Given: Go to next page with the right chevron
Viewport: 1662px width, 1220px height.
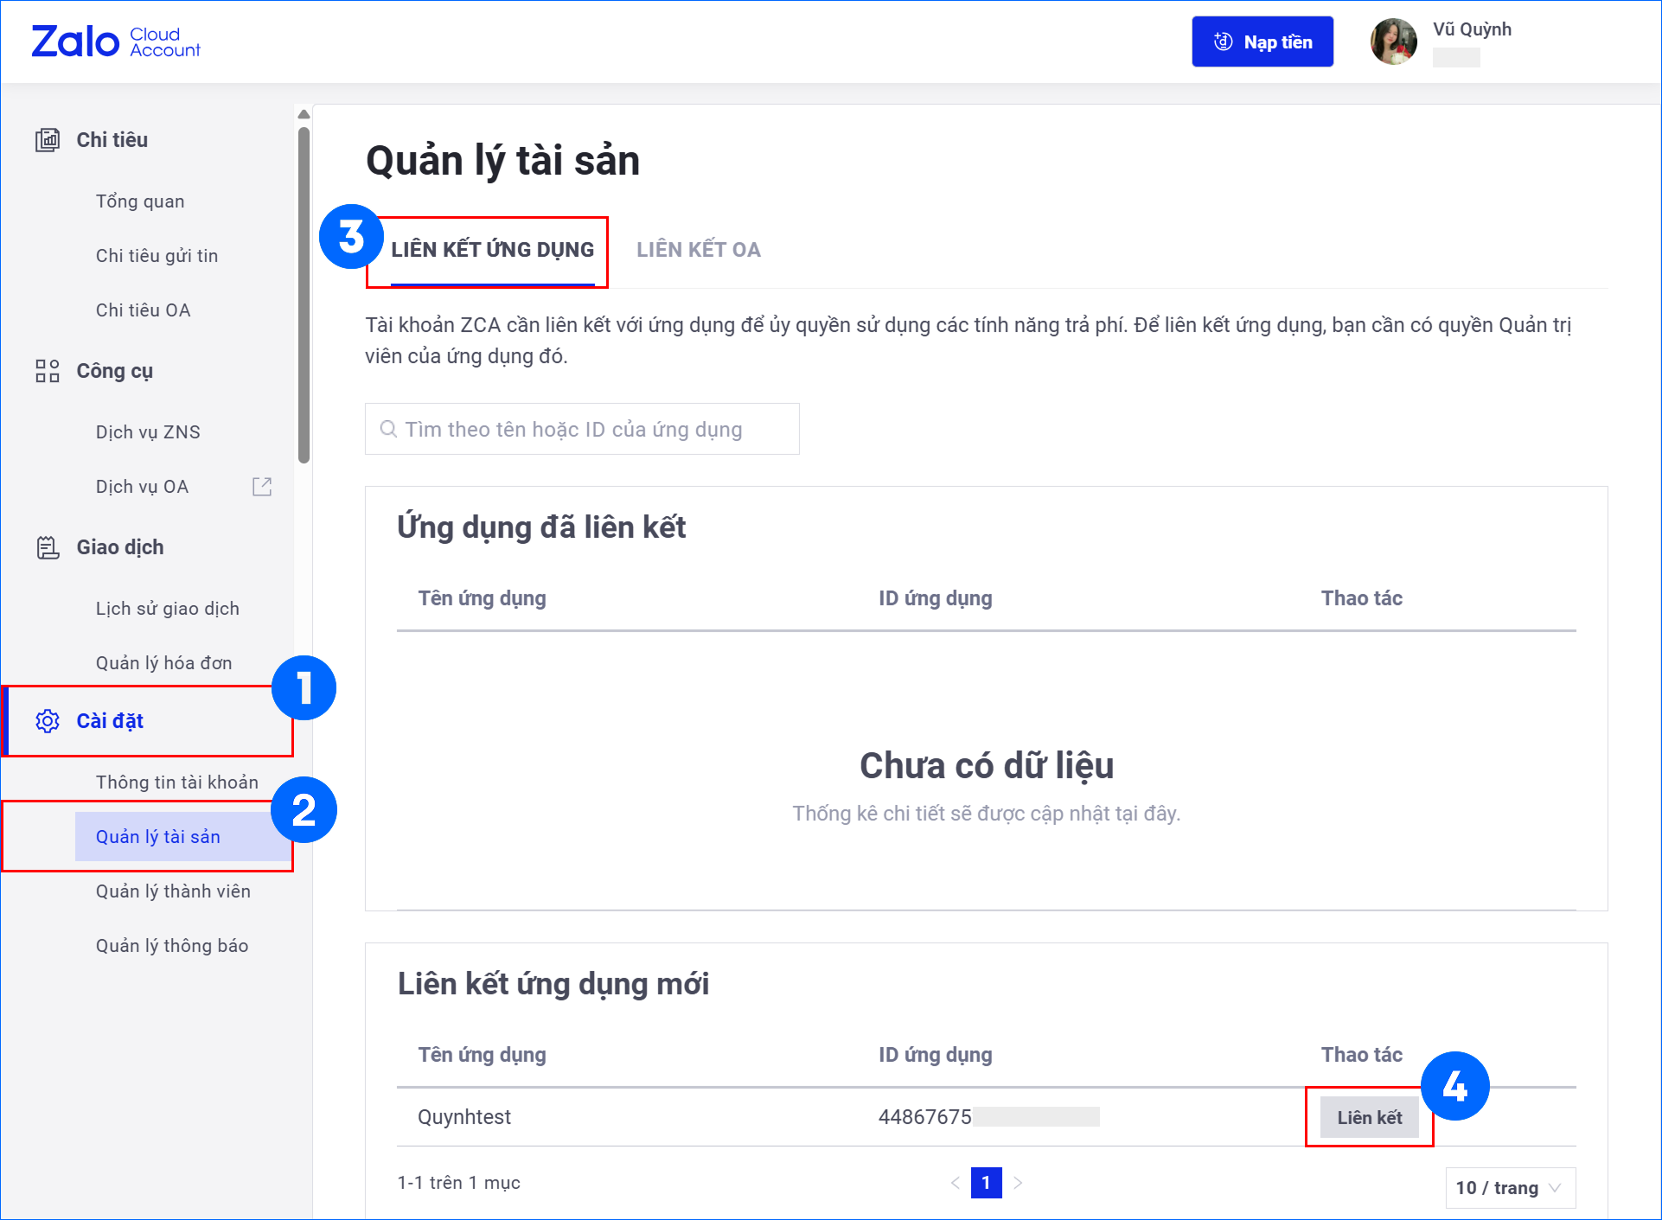Looking at the screenshot, I should tap(1018, 1183).
